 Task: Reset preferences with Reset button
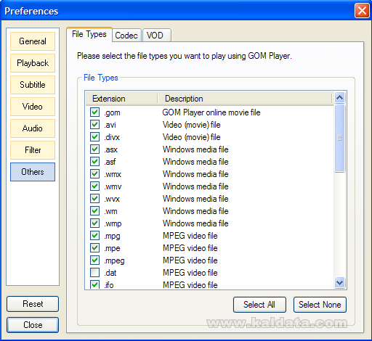tap(33, 304)
